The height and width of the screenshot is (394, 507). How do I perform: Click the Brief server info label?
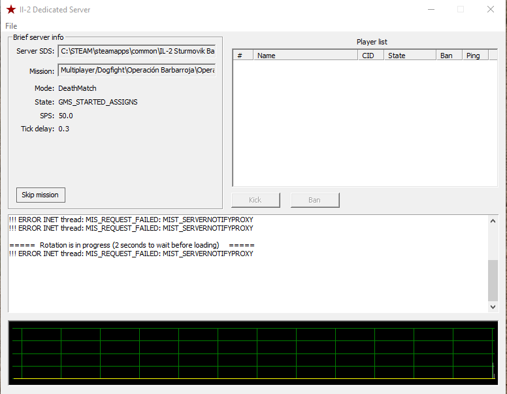click(38, 37)
